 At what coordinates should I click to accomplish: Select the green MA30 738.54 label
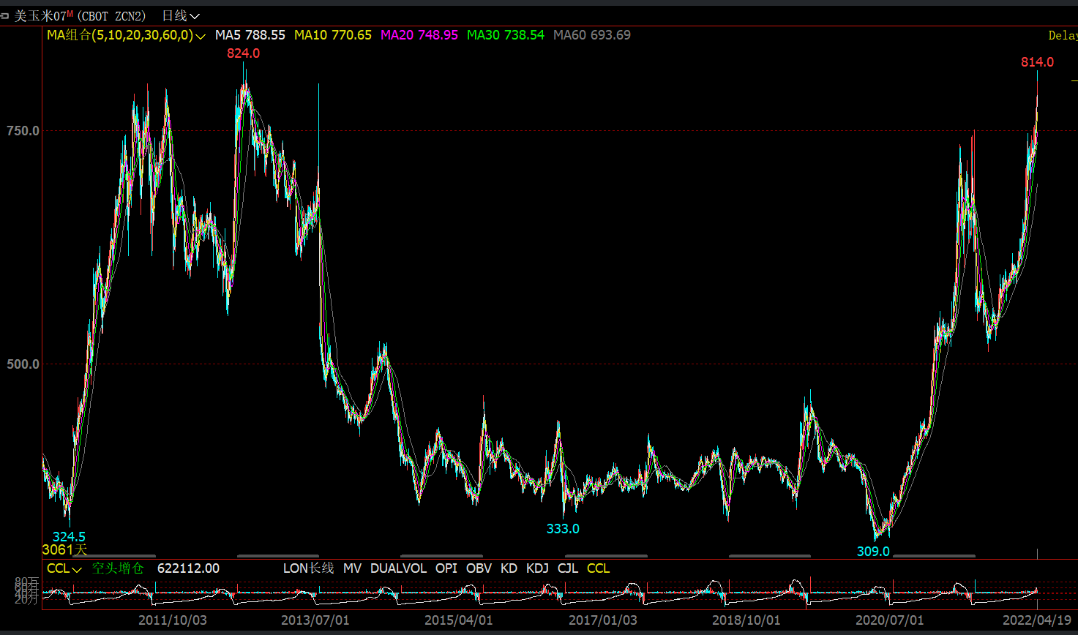[506, 34]
